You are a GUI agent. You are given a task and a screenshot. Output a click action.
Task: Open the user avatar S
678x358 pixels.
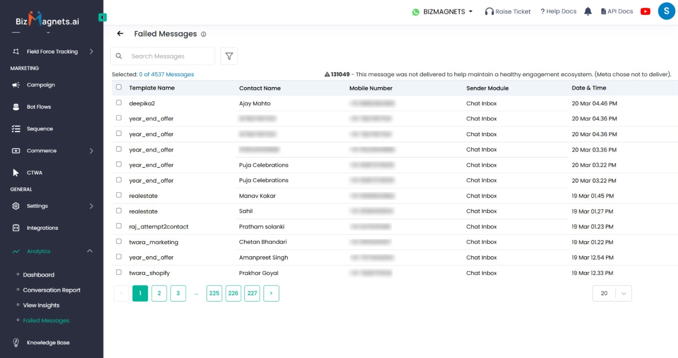667,11
